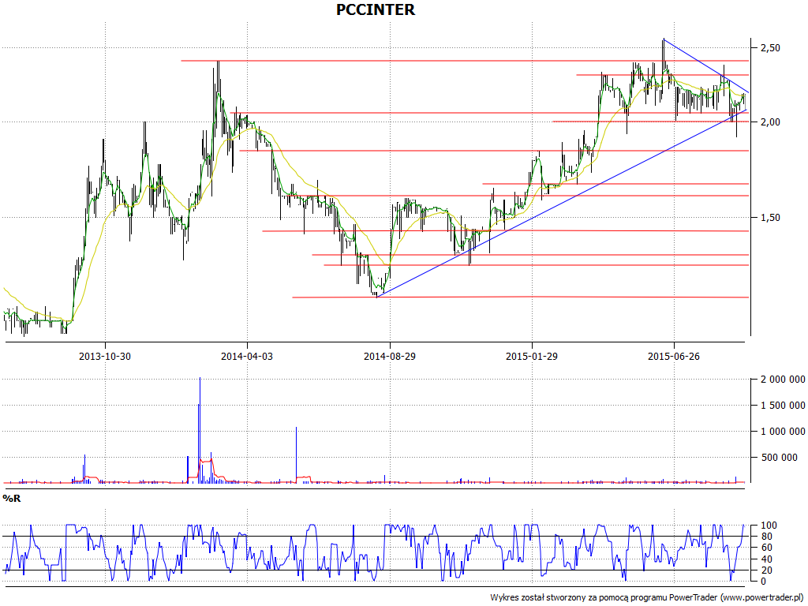Image resolution: width=808 pixels, height=606 pixels.
Task: Open the www.powertrader.pl credit text
Action: (x=761, y=597)
